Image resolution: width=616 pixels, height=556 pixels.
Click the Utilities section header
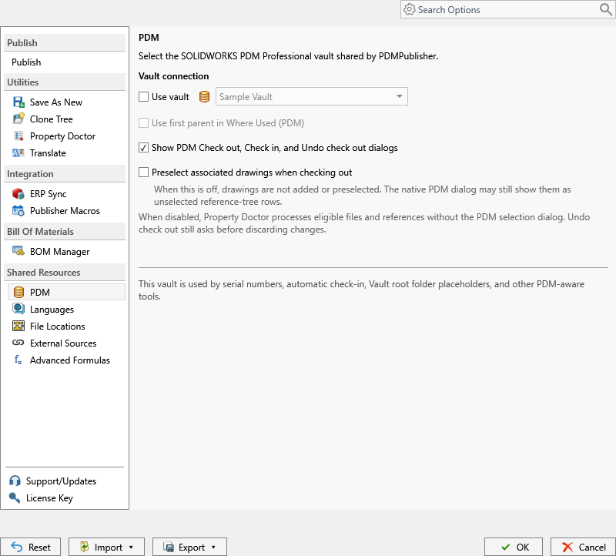65,82
